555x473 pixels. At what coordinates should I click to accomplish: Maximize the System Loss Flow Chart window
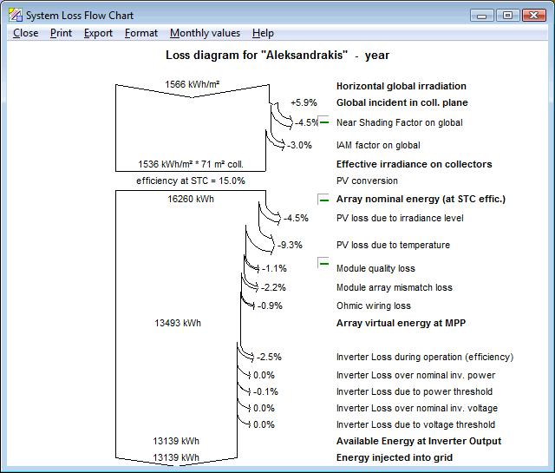[507, 16]
